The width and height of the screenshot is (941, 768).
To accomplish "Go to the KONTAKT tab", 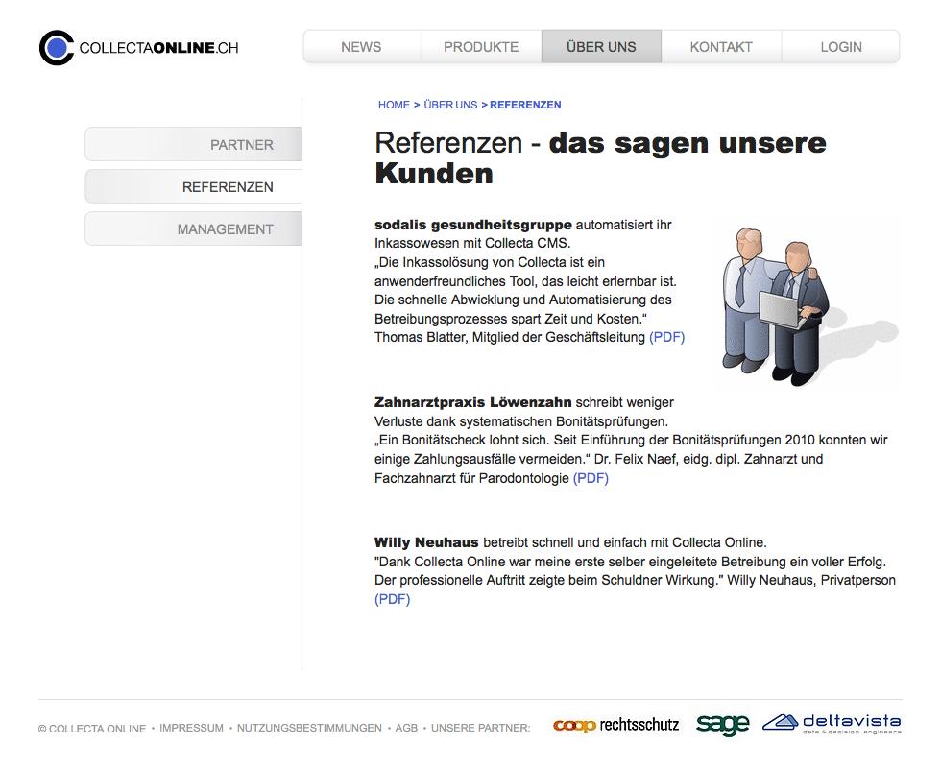I will point(721,47).
